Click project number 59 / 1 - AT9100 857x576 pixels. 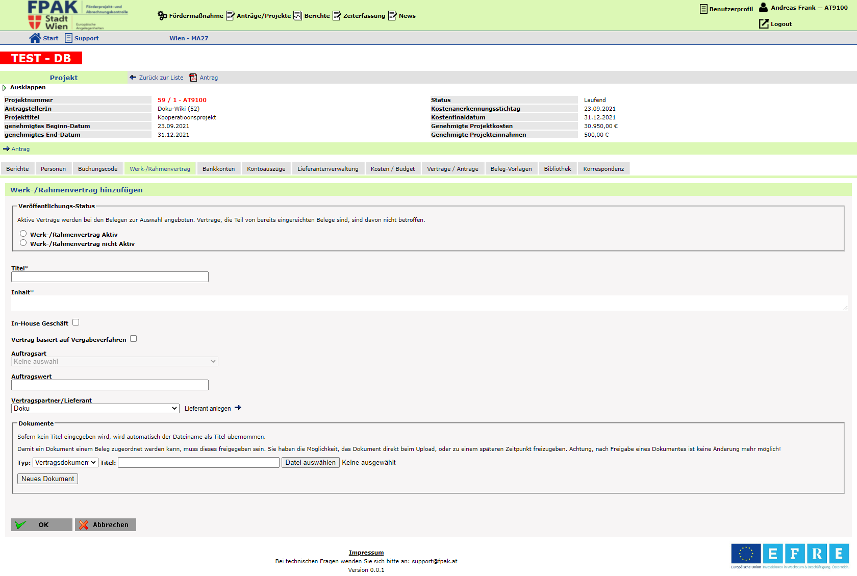pos(182,100)
